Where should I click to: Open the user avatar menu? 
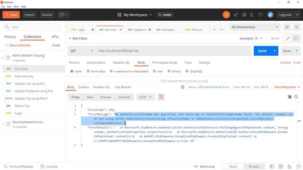pyautogui.click(x=270, y=15)
